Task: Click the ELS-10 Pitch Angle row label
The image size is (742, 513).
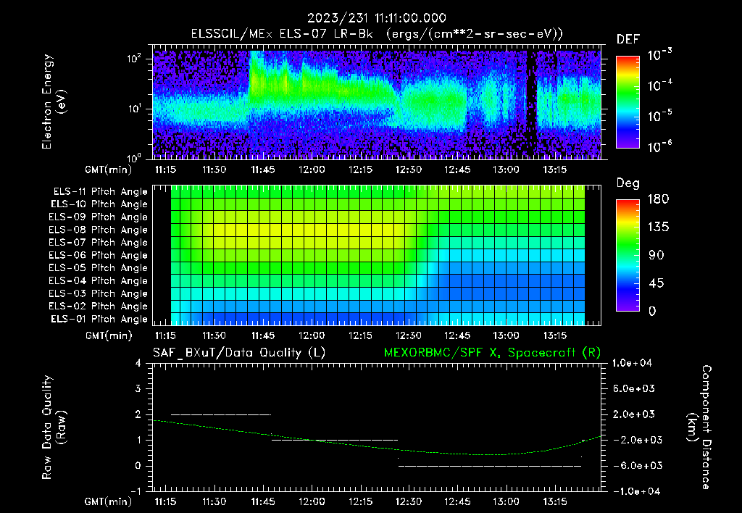Action: click(99, 204)
